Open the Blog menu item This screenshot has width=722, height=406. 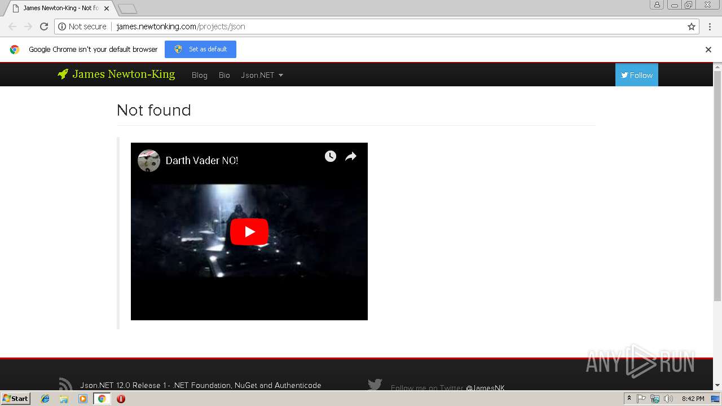(200, 75)
